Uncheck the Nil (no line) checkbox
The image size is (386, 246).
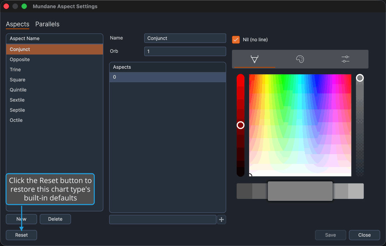click(x=236, y=40)
